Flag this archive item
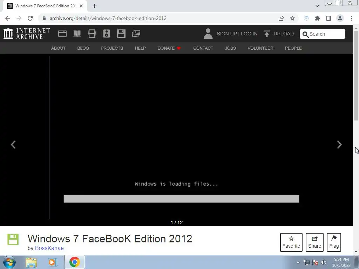This screenshot has width=359, height=269. pos(334,242)
